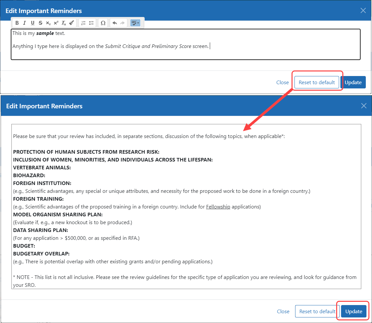Click 'BUDGET:' heading text
Screen dimensions: 372x323
(24, 246)
